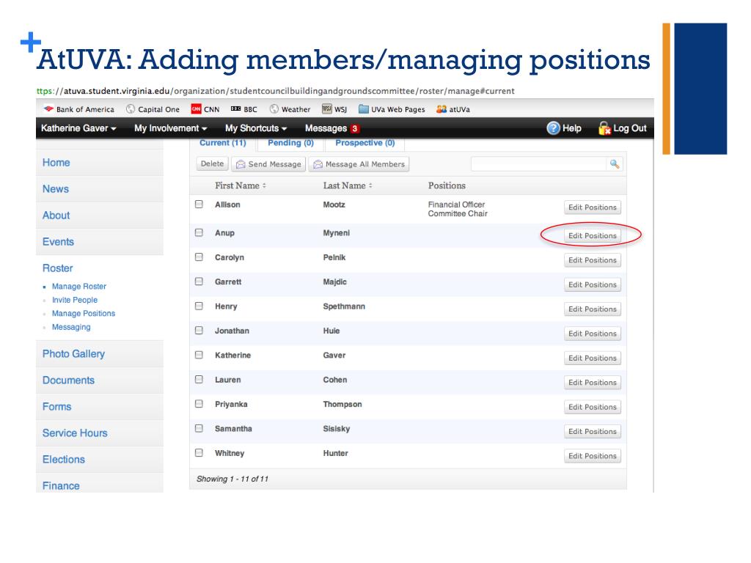Screen dimensions: 751x563
Task: Click the Manage Positions link
Action: coord(84,313)
